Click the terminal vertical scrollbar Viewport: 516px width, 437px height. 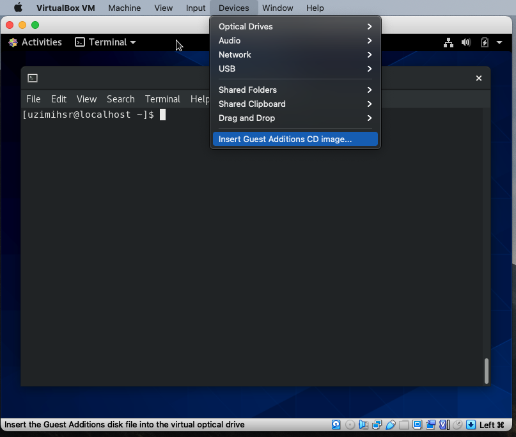487,371
